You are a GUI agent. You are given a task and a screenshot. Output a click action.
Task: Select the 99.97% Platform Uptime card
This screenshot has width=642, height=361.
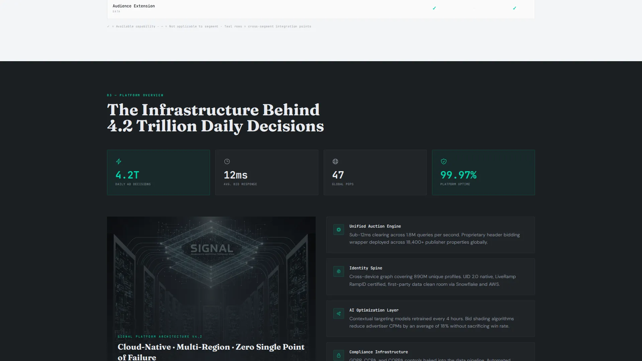tap(484, 172)
